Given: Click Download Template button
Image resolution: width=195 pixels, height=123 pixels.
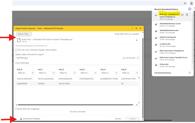Looking at the screenshot, I should coord(30,119).
